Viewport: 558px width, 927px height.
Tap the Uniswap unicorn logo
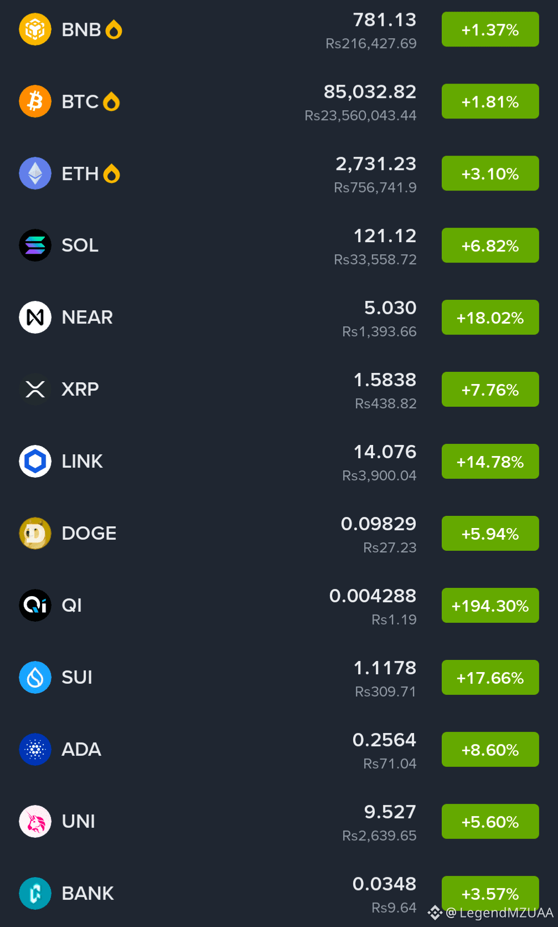(x=35, y=822)
